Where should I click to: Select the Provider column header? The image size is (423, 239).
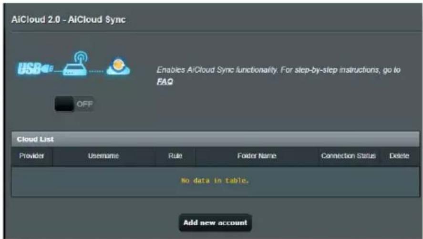point(31,156)
